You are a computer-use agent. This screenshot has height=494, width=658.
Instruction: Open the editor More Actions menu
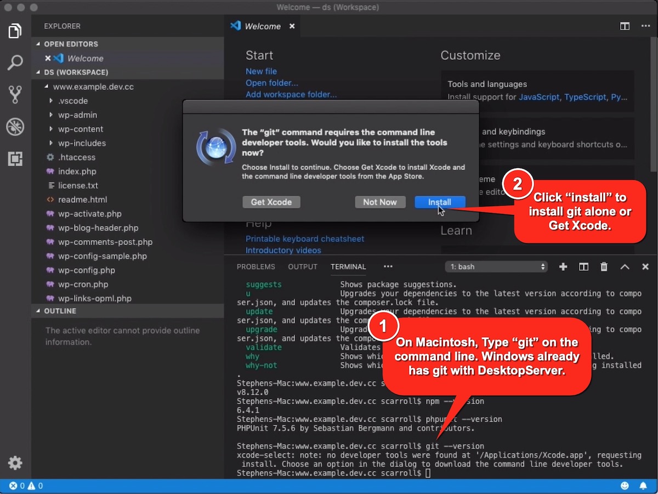[x=645, y=26]
